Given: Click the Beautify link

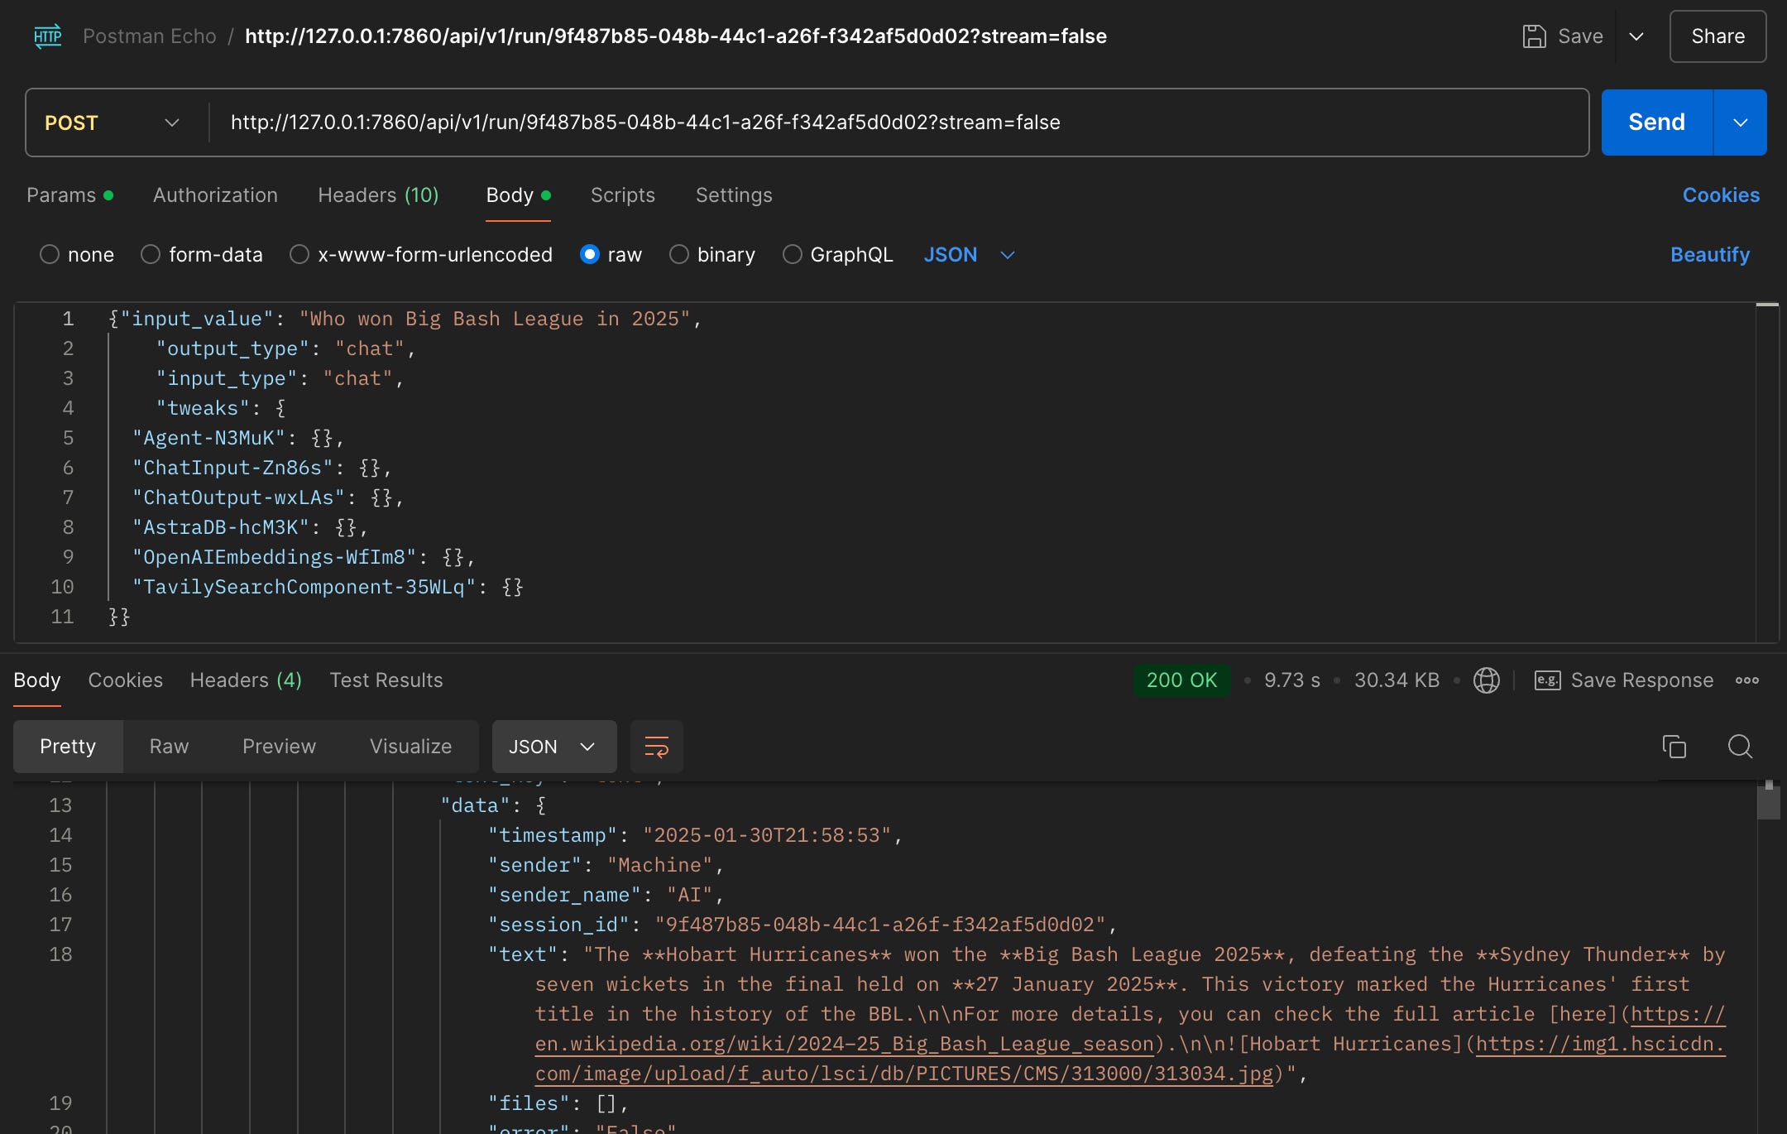Looking at the screenshot, I should [1709, 255].
